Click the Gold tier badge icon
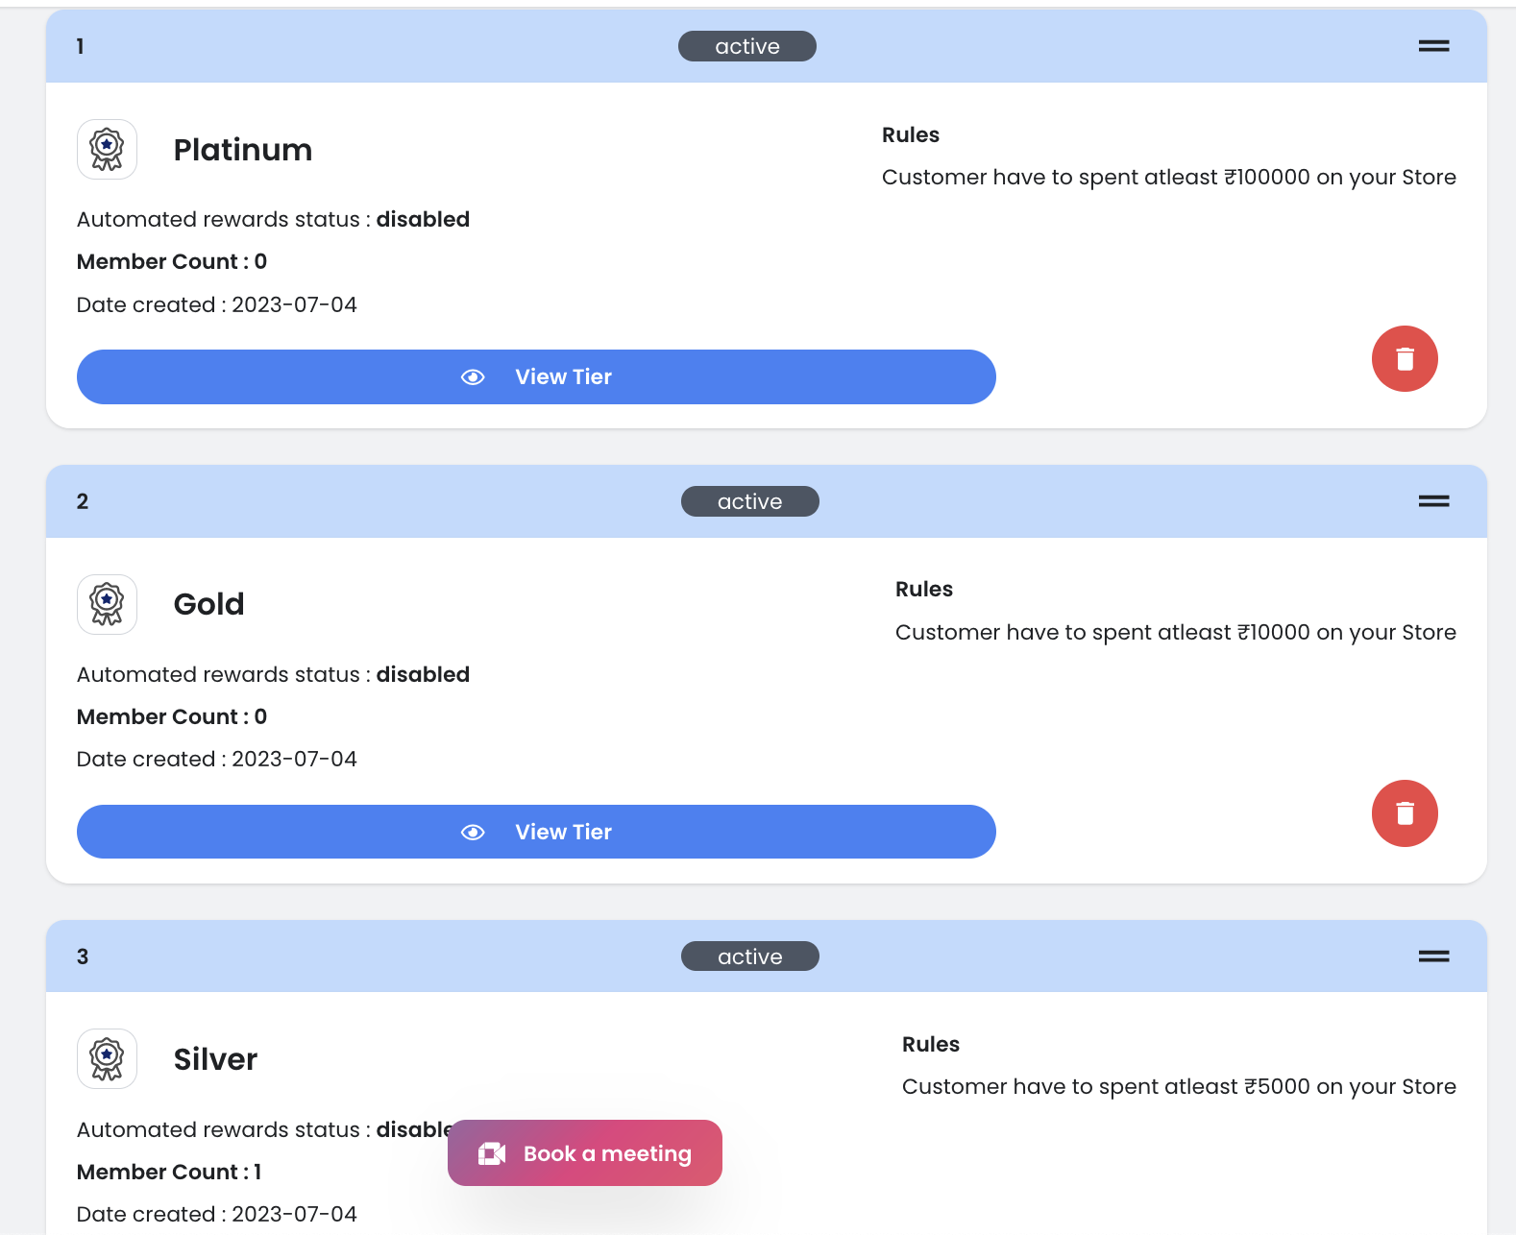Screen dimensions: 1516x1235 pyautogui.click(x=107, y=604)
